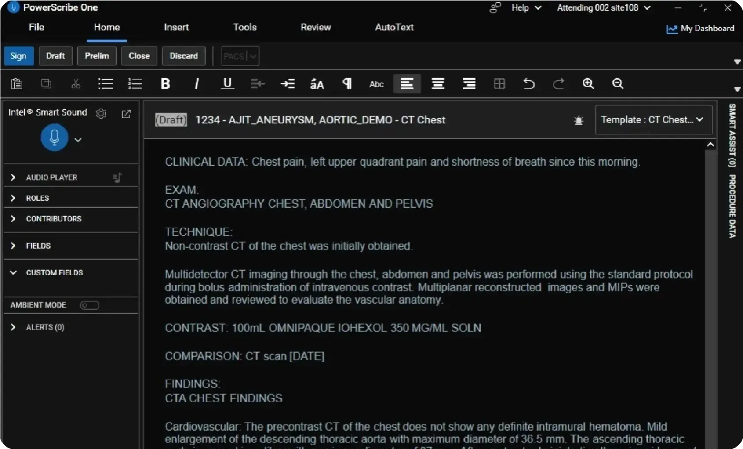Open the Template CT Chest dropdown
The width and height of the screenshot is (743, 449).
point(653,119)
